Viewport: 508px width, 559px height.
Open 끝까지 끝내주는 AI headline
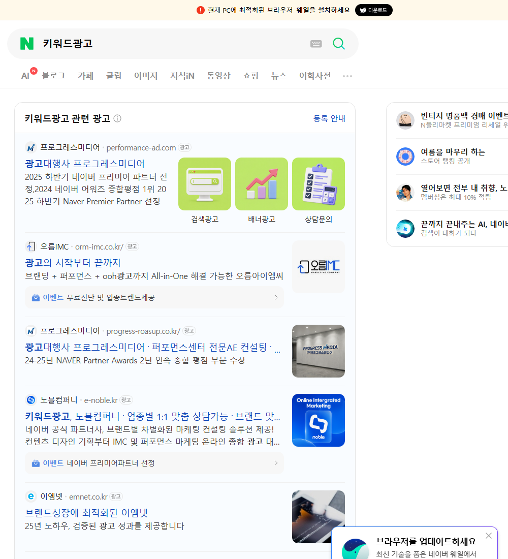(464, 224)
